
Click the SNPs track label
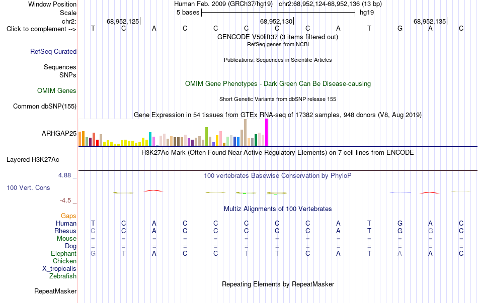point(68,75)
